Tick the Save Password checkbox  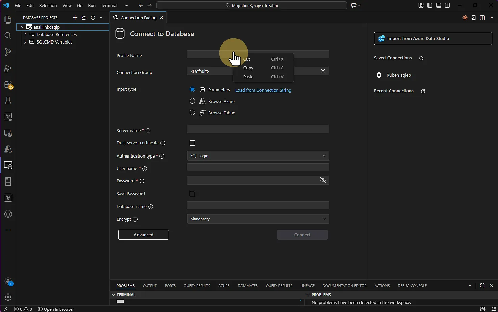click(x=192, y=194)
